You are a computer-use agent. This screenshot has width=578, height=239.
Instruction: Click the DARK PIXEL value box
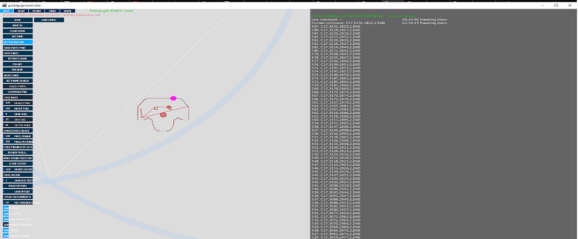tap(18, 114)
